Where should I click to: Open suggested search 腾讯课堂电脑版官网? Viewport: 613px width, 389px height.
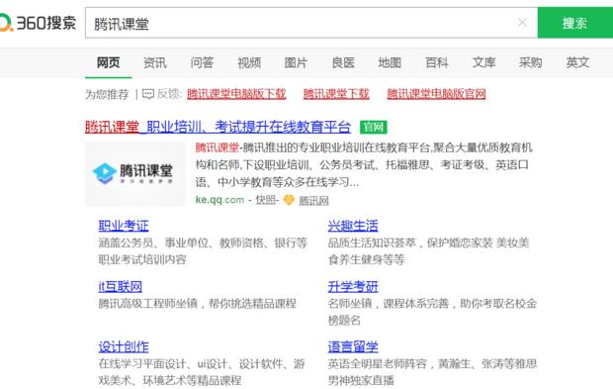click(436, 94)
